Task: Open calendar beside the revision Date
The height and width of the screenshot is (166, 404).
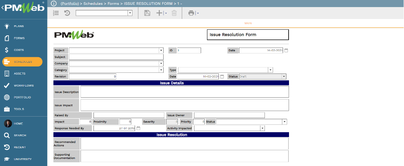Action: click(x=222, y=77)
